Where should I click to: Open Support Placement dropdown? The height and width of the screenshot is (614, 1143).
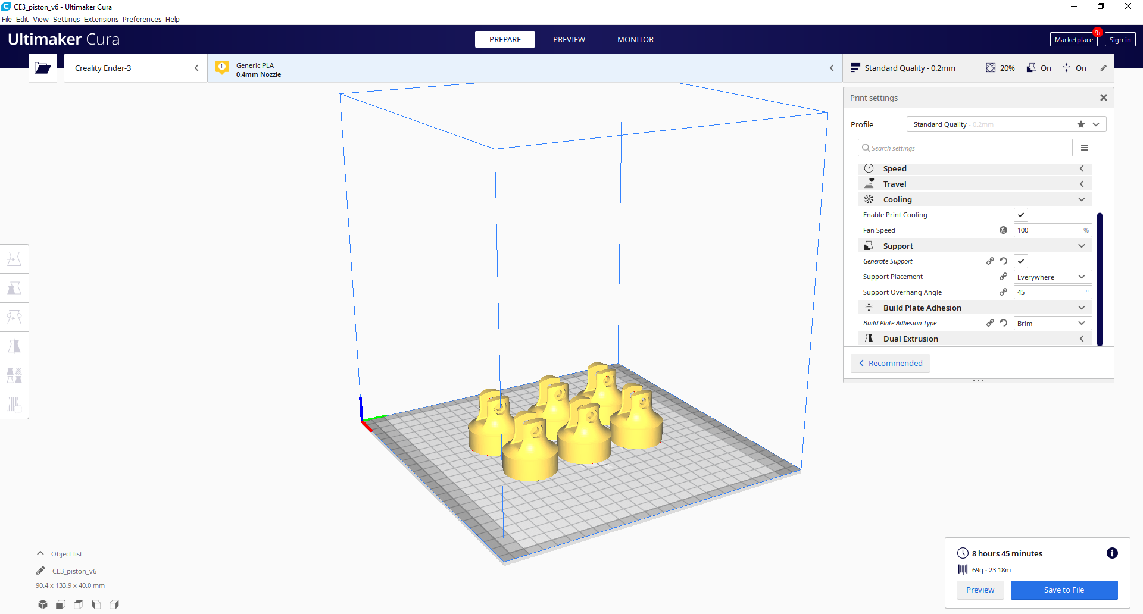pyautogui.click(x=1053, y=277)
